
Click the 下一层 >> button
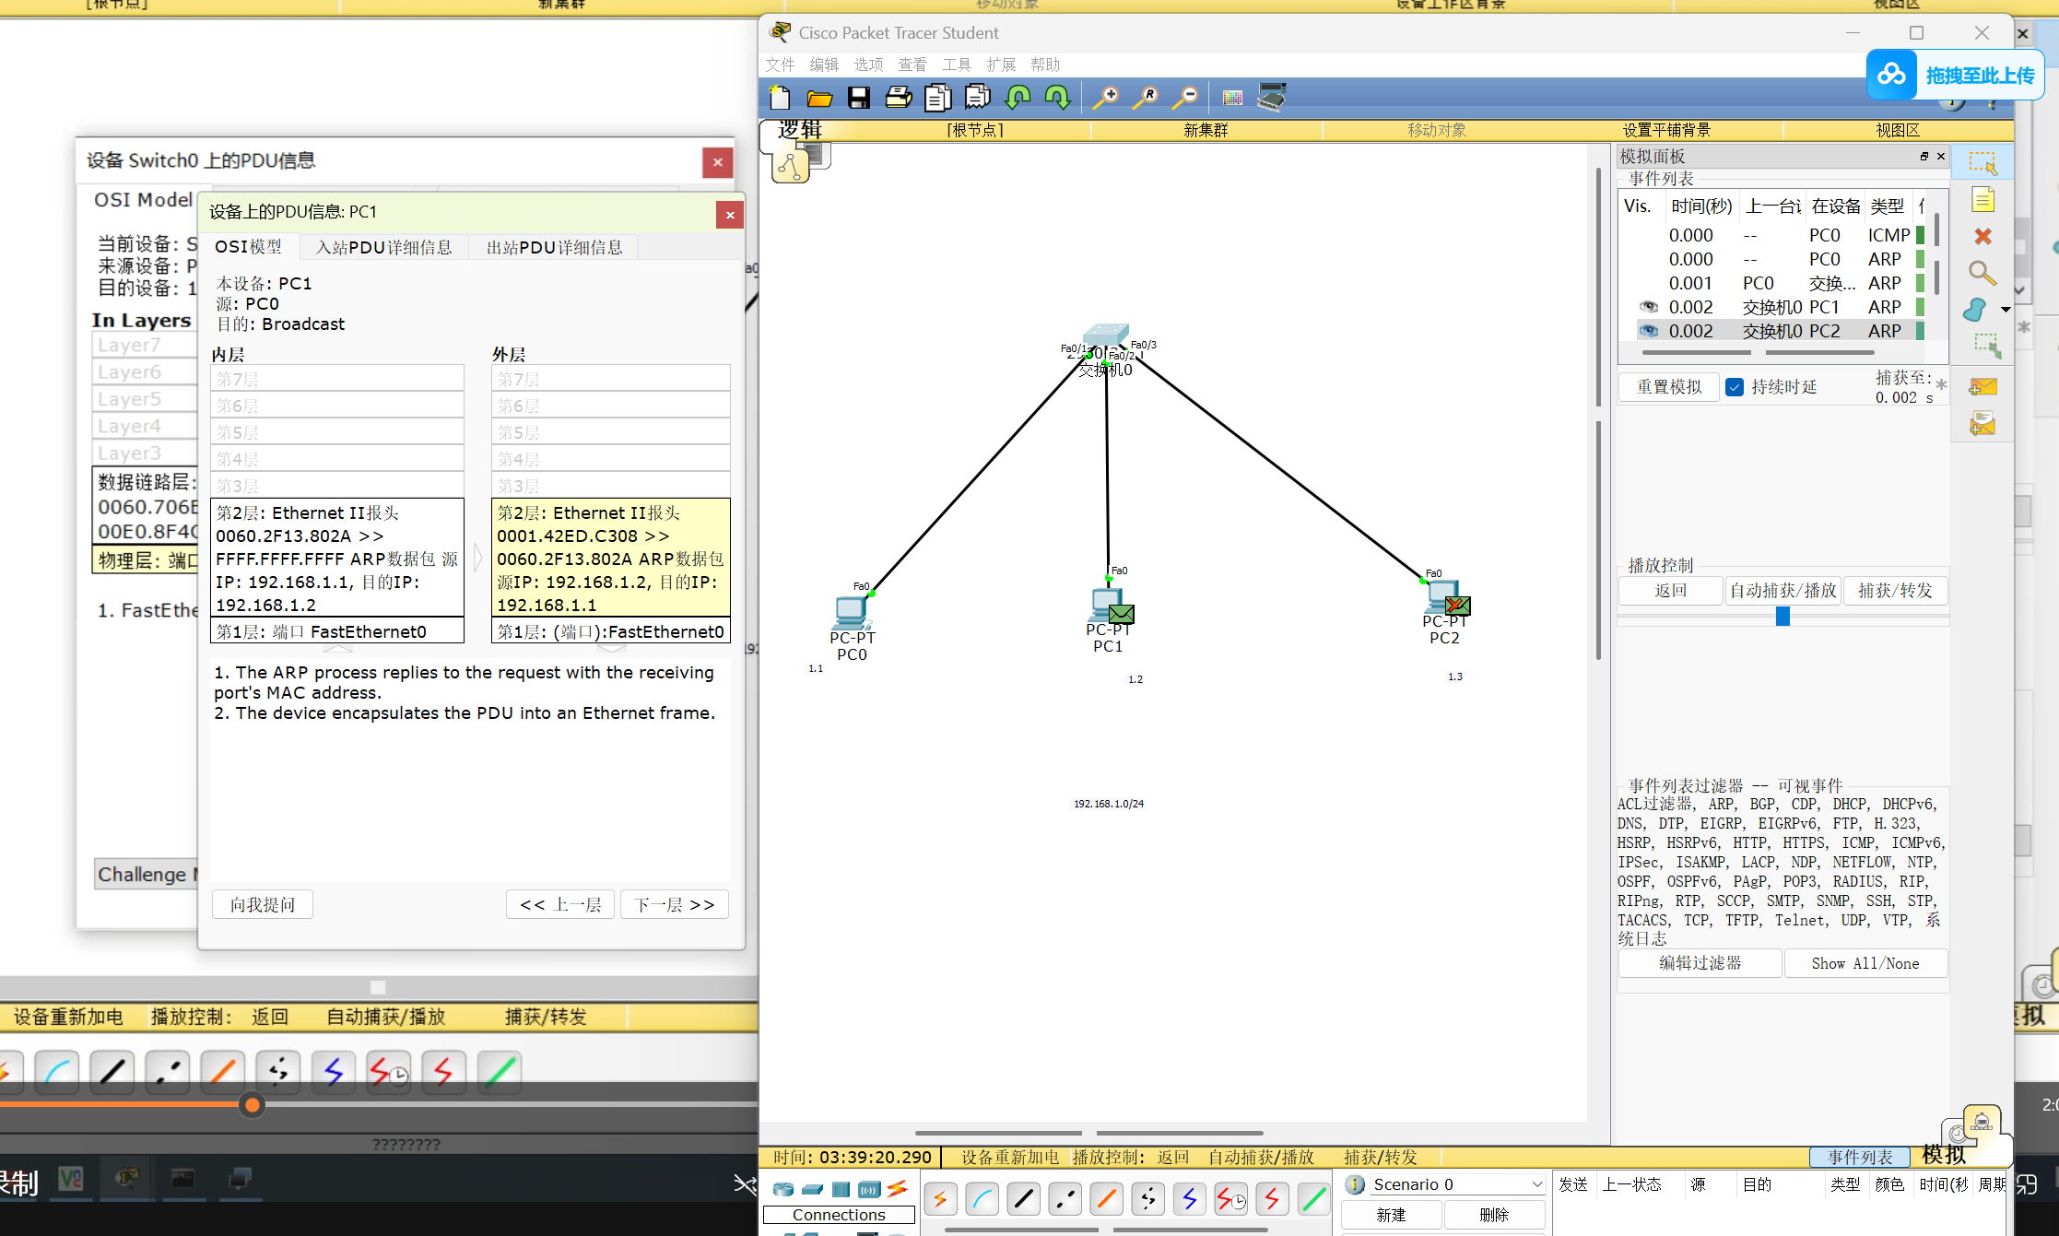[674, 905]
